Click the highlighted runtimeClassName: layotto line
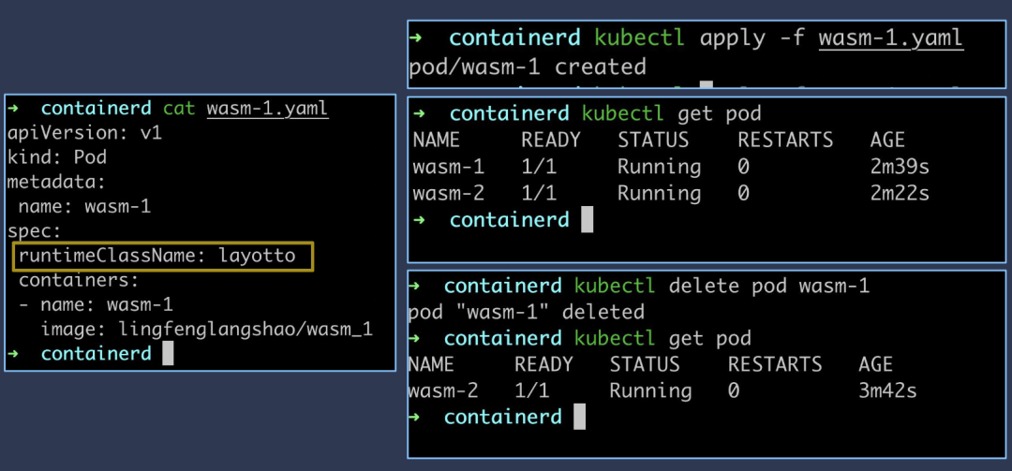 click(163, 255)
